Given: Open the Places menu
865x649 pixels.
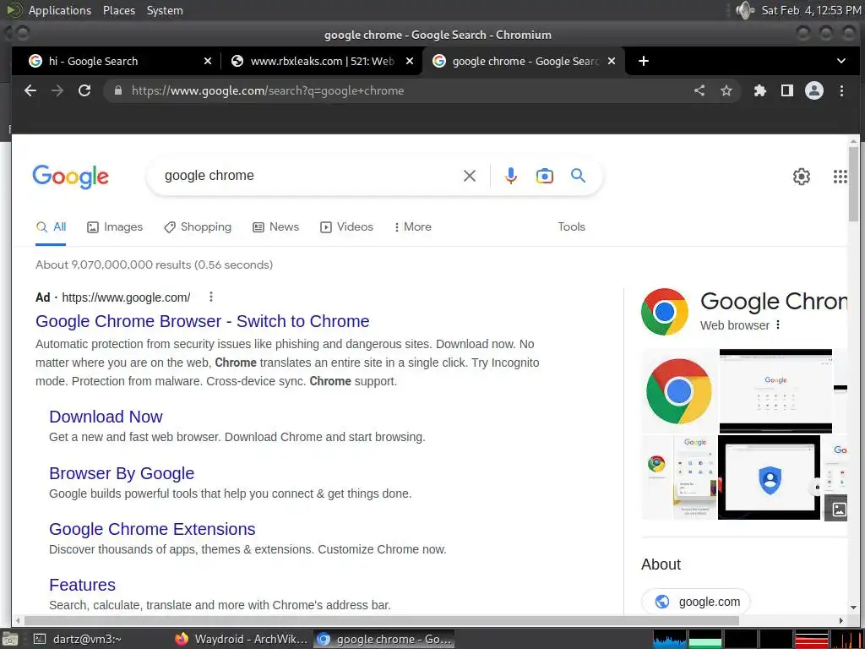Looking at the screenshot, I should point(118,10).
